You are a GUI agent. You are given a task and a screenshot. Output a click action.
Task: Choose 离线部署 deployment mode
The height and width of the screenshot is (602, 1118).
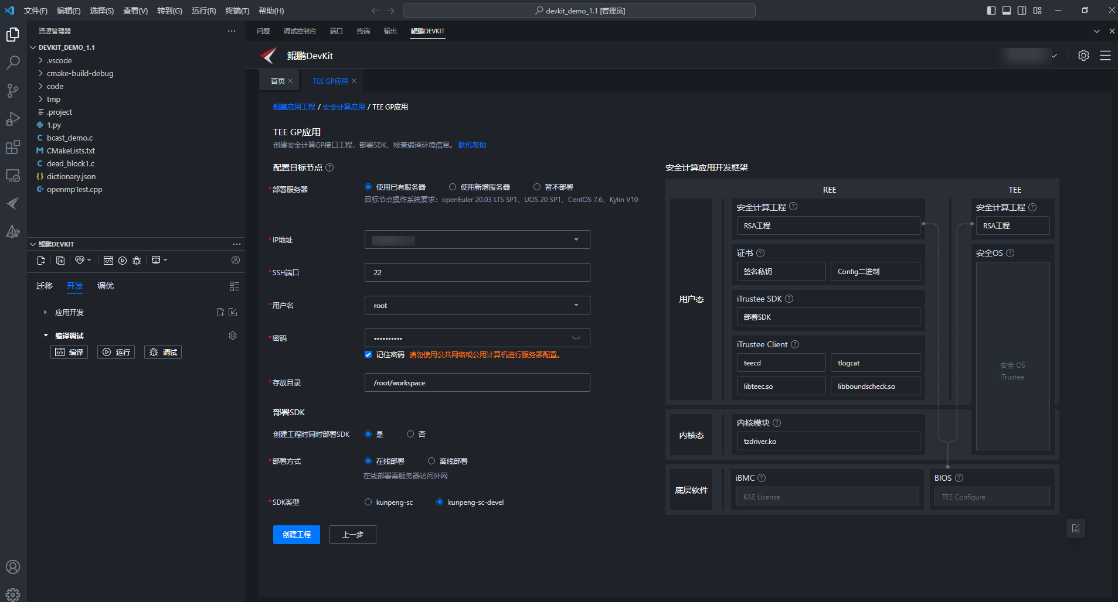point(431,461)
